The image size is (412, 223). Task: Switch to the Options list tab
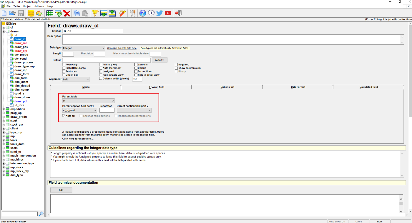pyautogui.click(x=227, y=87)
